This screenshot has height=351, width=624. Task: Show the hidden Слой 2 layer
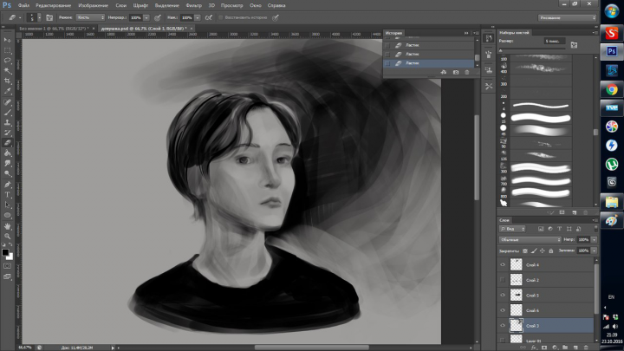(503, 280)
